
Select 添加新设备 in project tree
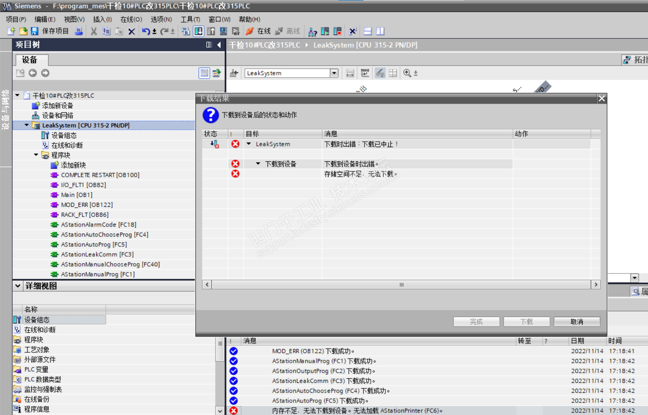pos(57,105)
